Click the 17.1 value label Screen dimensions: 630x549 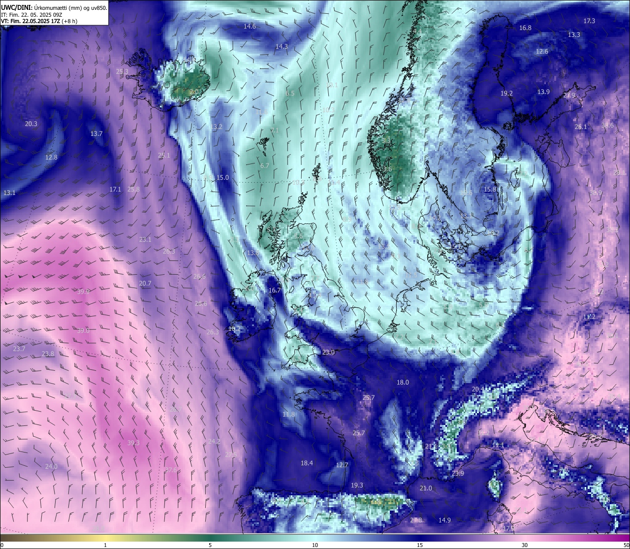(115, 189)
